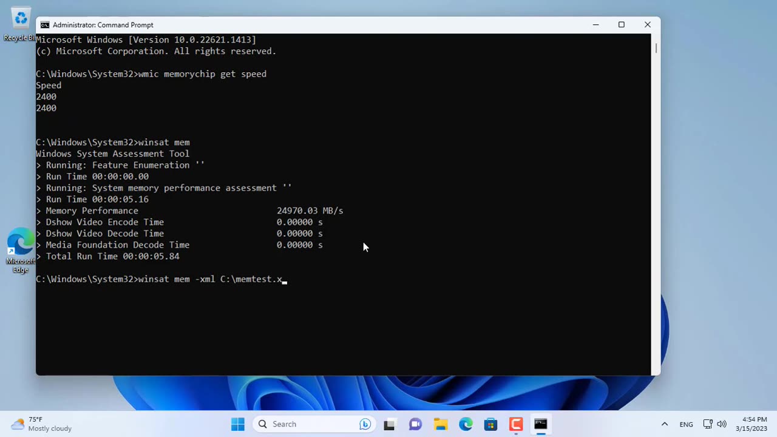The height and width of the screenshot is (437, 777).
Task: Open Microsoft Store from taskbar
Action: [490, 424]
